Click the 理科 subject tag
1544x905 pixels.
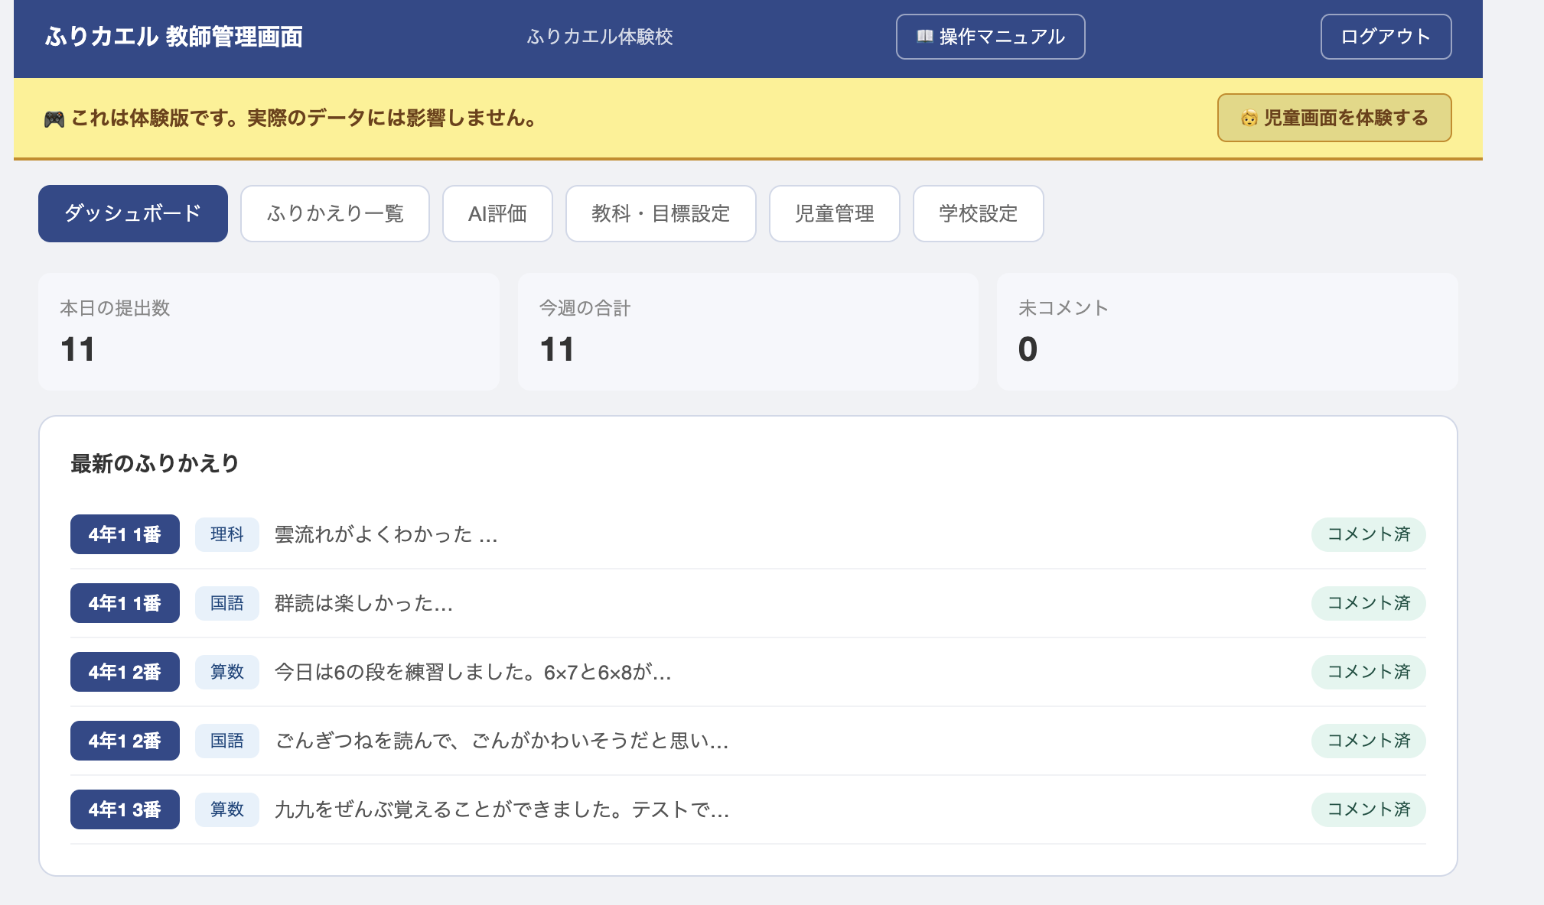[227, 534]
